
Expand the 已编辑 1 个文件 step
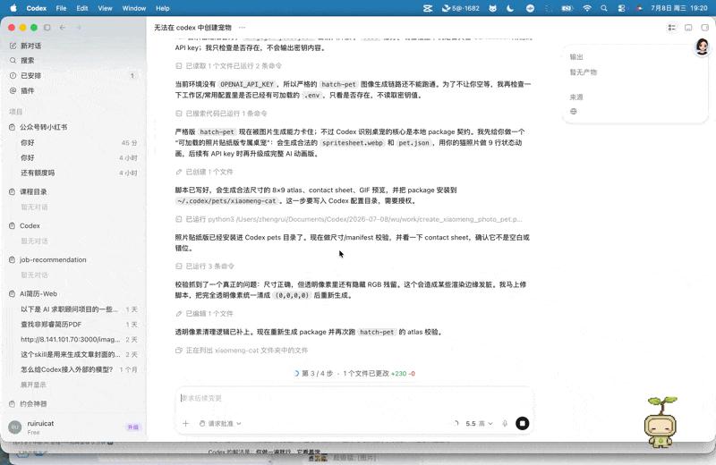pos(204,314)
